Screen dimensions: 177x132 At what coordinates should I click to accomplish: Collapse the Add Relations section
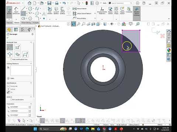(31, 83)
